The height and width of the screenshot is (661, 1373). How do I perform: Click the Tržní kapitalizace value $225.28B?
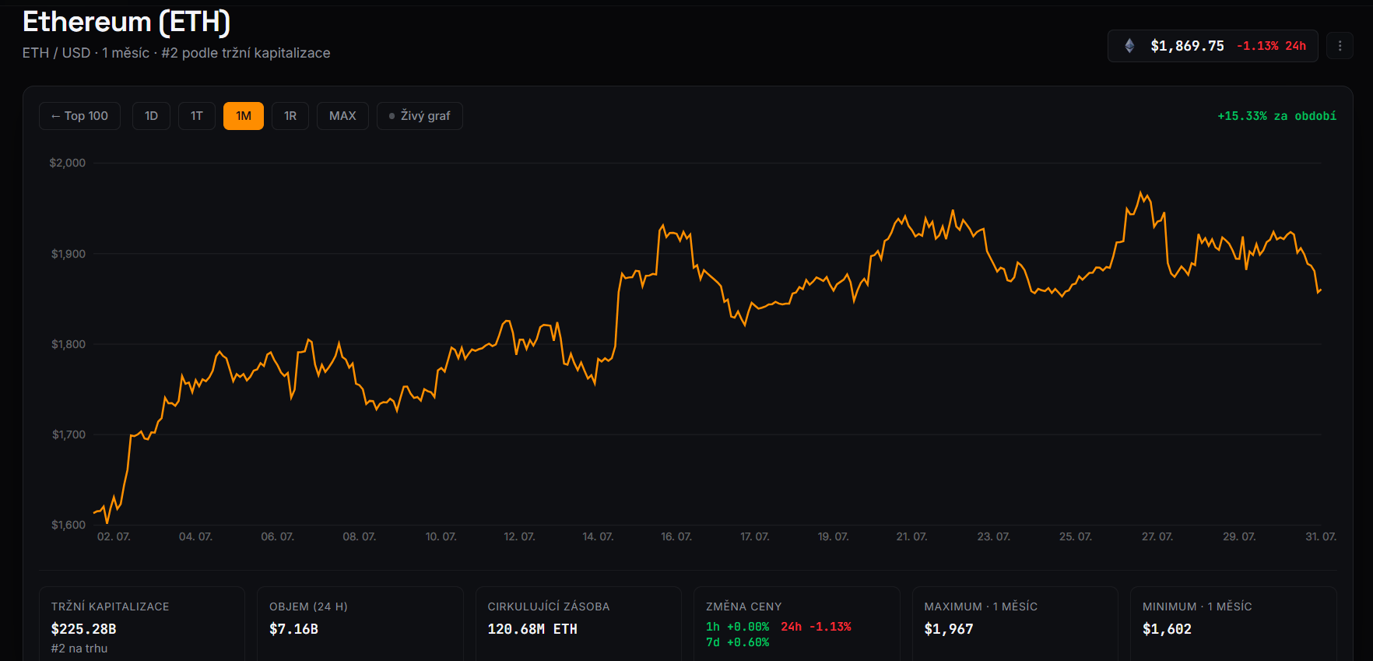tap(83, 629)
